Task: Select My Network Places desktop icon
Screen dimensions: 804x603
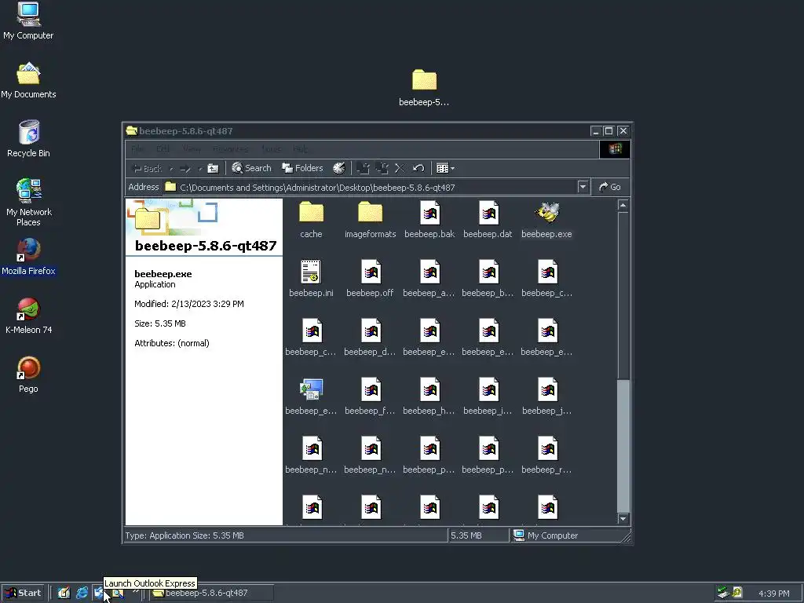Action: tap(28, 203)
